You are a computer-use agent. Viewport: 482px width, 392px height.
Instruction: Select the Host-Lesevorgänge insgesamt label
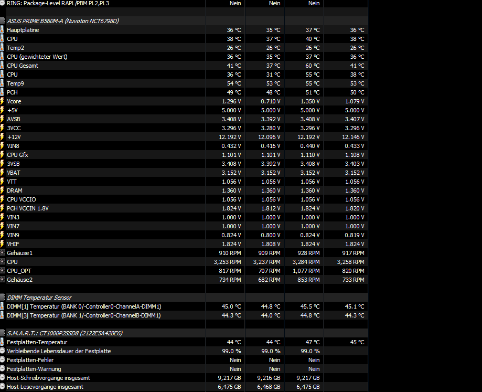click(x=45, y=387)
